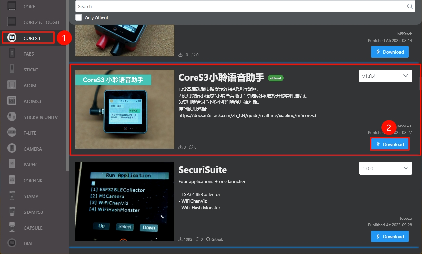Screen dimensions: 422x254
Task: Select the CORES3 device icon
Action: click(x=12, y=38)
